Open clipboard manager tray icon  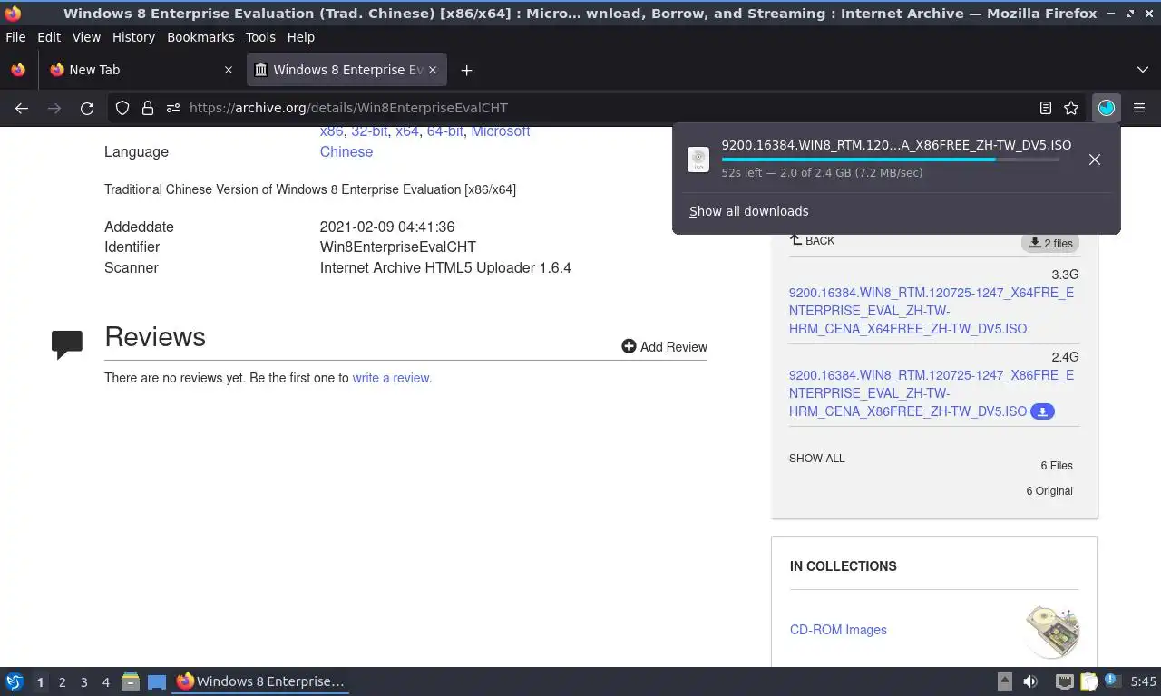1088,681
